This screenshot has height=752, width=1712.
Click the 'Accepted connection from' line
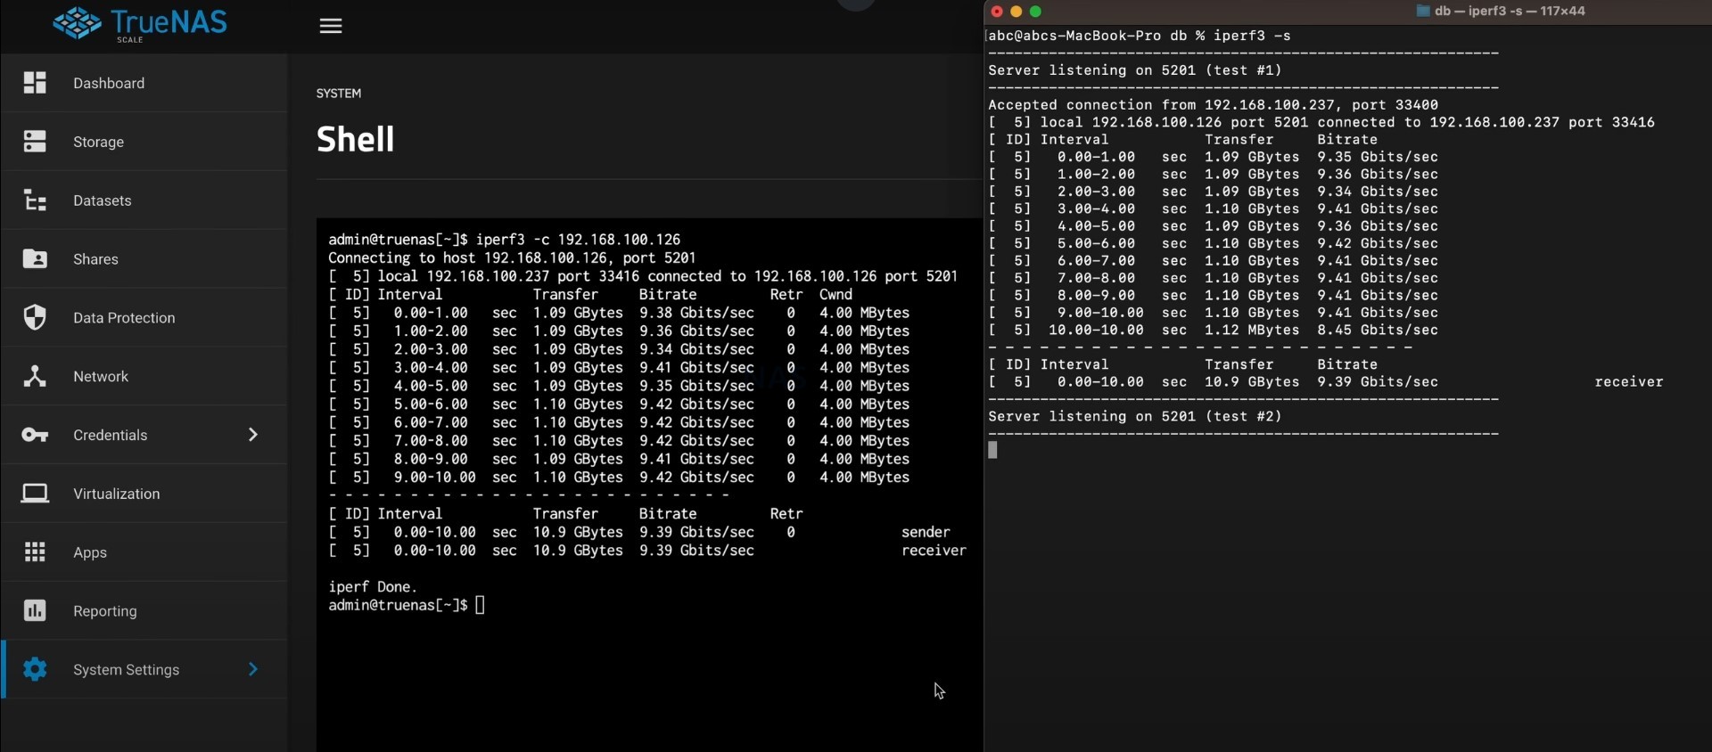coord(1213,105)
